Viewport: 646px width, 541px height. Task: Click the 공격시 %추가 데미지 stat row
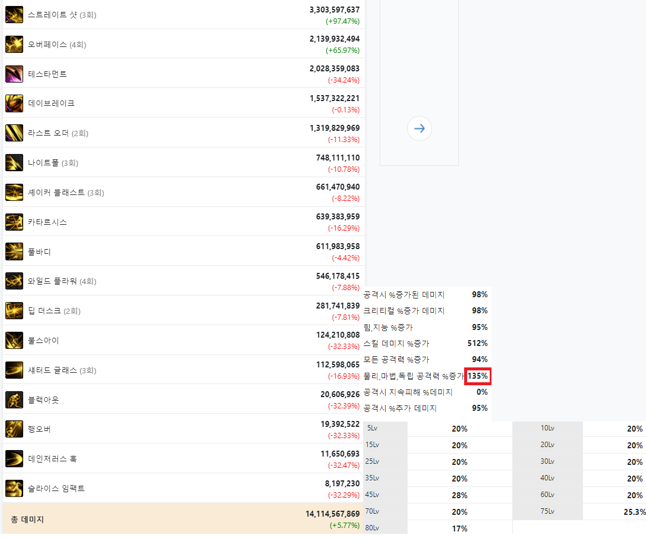pos(426,408)
